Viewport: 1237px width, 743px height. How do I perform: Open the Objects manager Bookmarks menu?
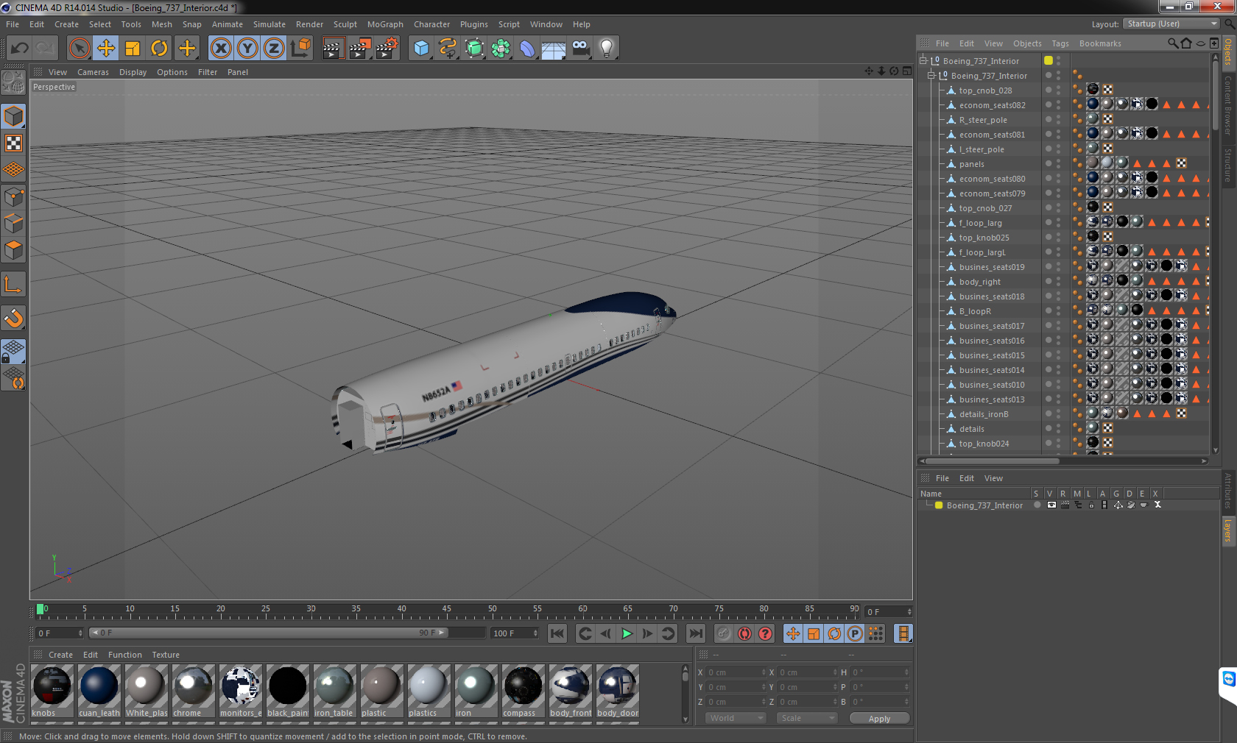[1100, 43]
